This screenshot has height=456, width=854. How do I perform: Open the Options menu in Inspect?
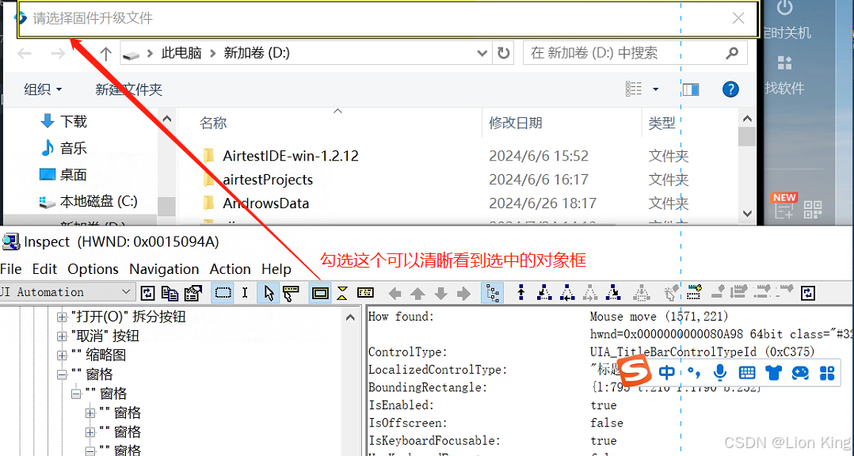click(x=93, y=269)
